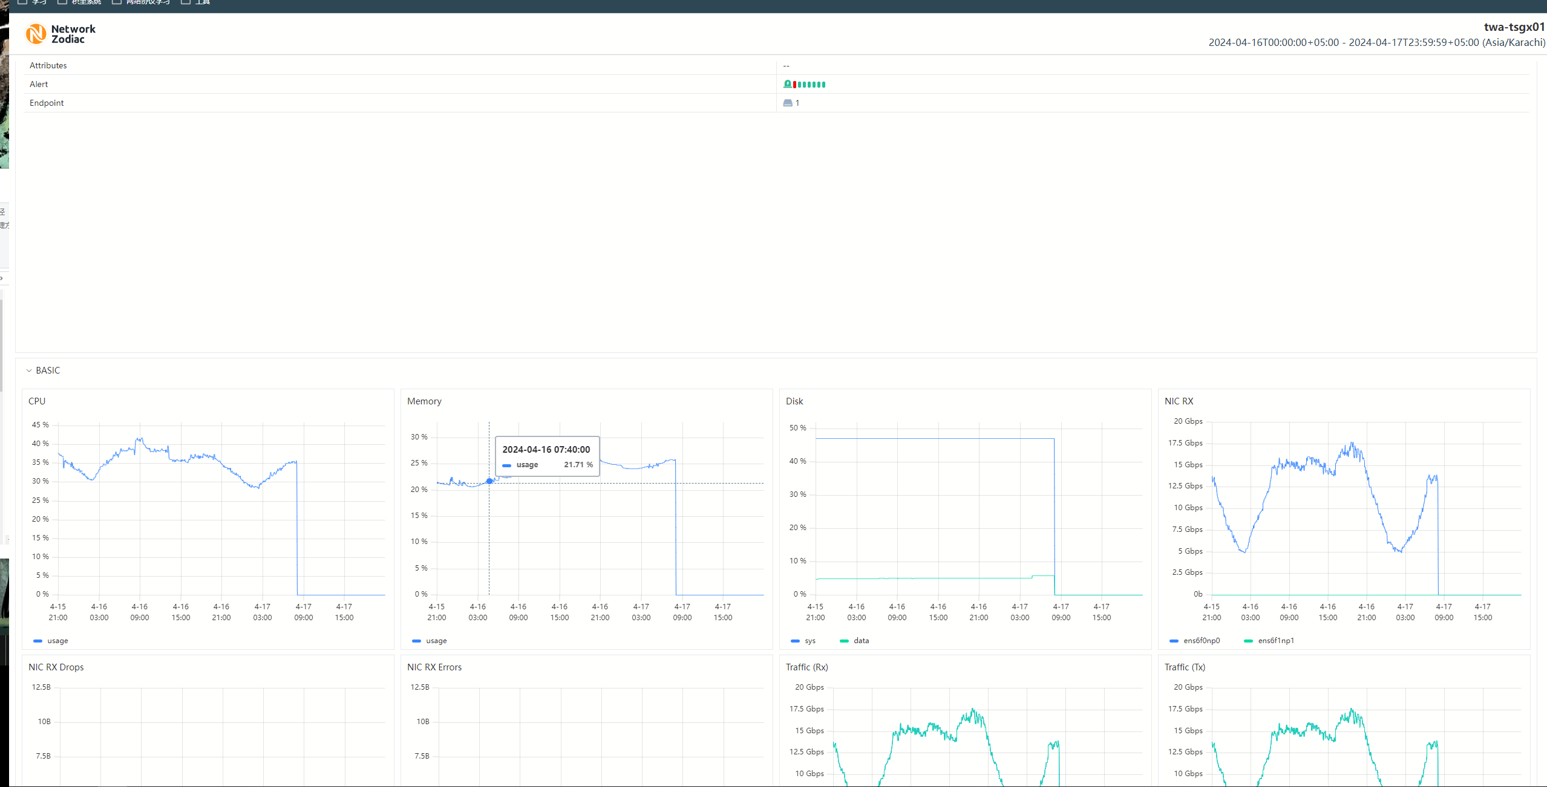
Task: Toggle the data series in Disk legend
Action: coord(861,641)
